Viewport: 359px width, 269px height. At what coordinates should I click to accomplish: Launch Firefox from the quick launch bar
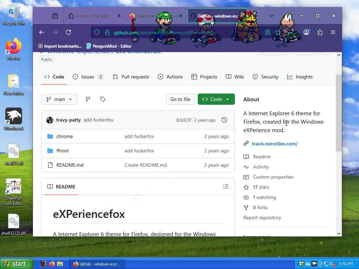pos(52,264)
